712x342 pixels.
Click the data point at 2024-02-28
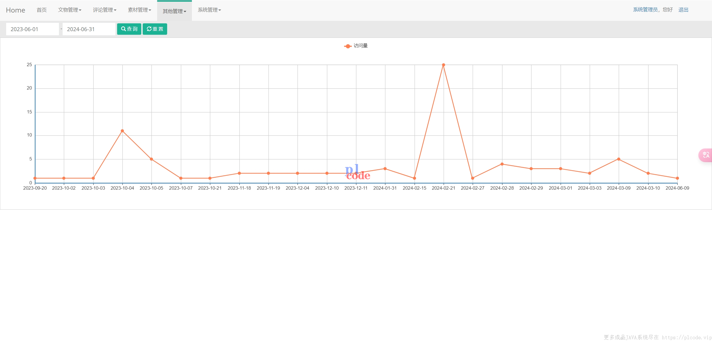[502, 164]
